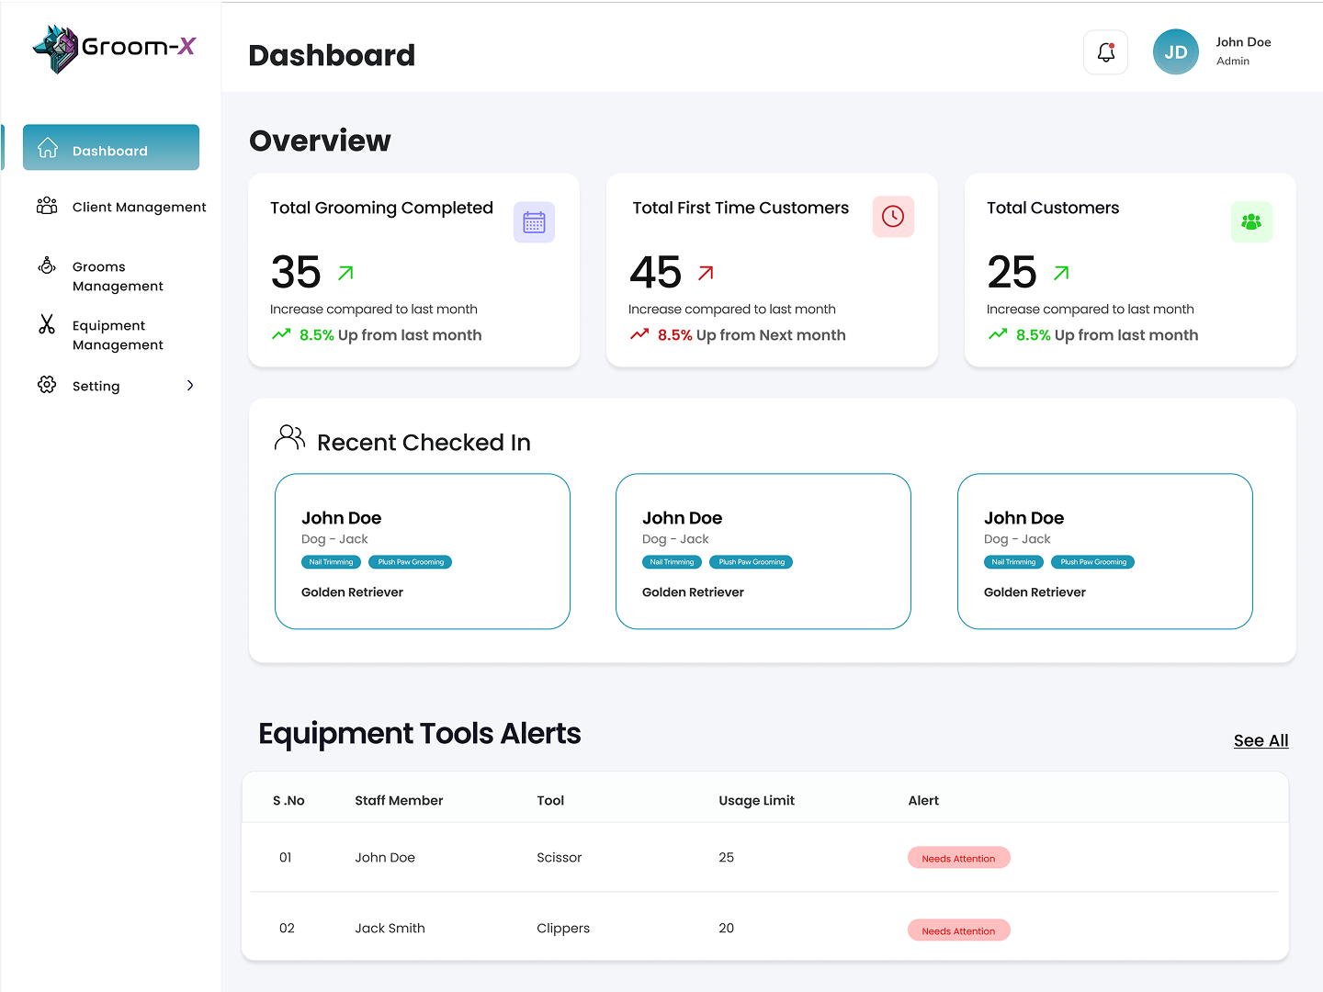This screenshot has height=992, width=1323.
Task: Click the Grooms Management sidebar icon
Action: click(47, 266)
